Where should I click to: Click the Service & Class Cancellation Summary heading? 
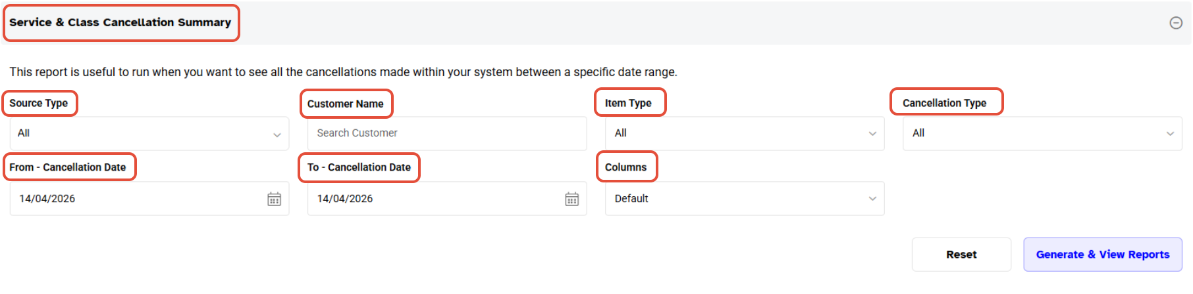click(x=120, y=22)
